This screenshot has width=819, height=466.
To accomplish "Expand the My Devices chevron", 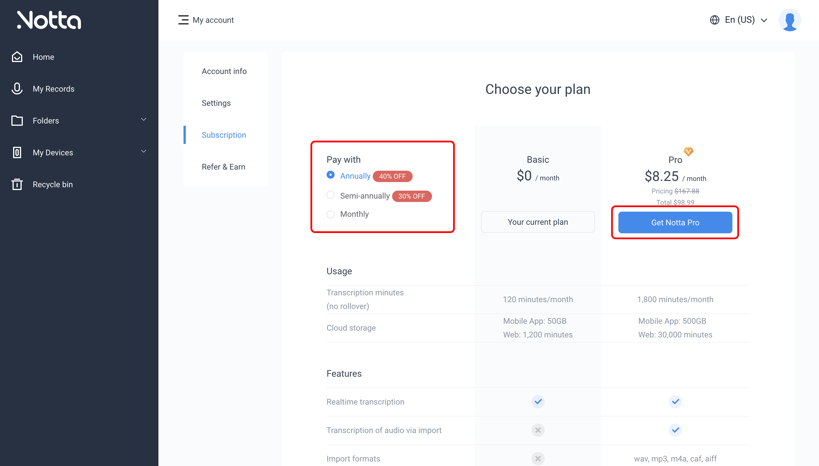I will coord(144,151).
